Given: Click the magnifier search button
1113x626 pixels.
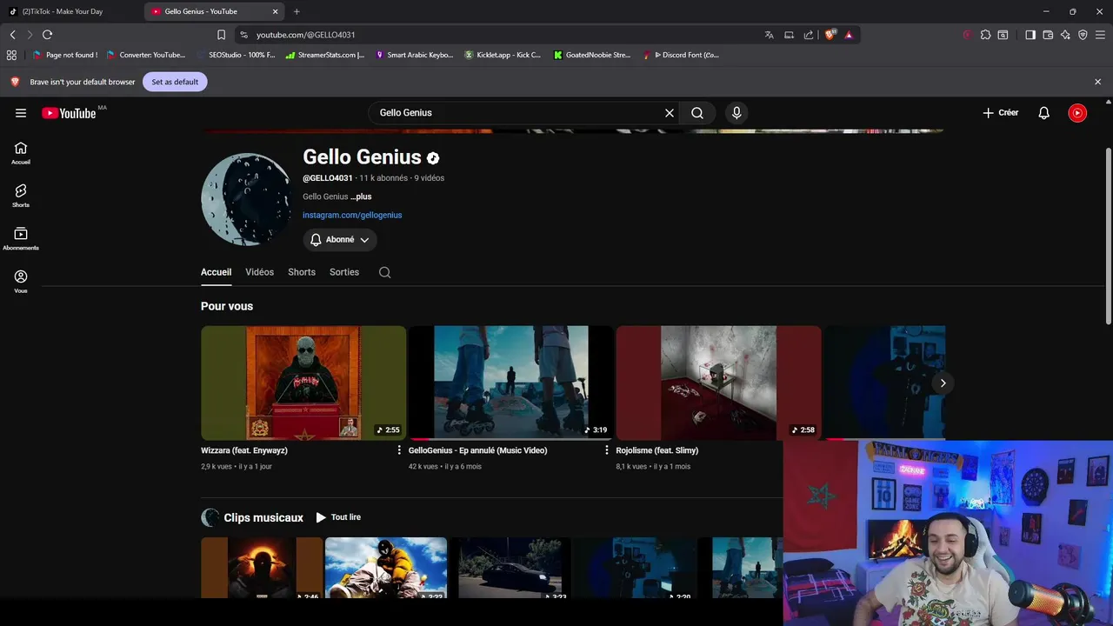Looking at the screenshot, I should tap(697, 113).
